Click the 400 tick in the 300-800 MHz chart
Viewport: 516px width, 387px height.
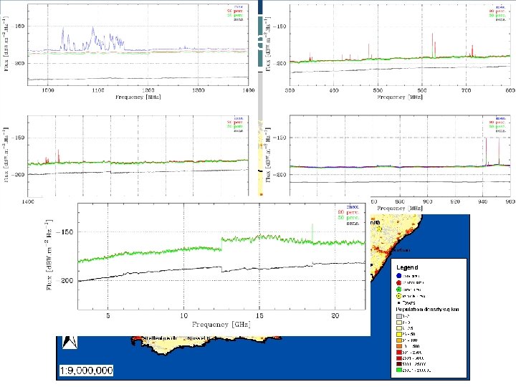pyautogui.click(x=334, y=90)
